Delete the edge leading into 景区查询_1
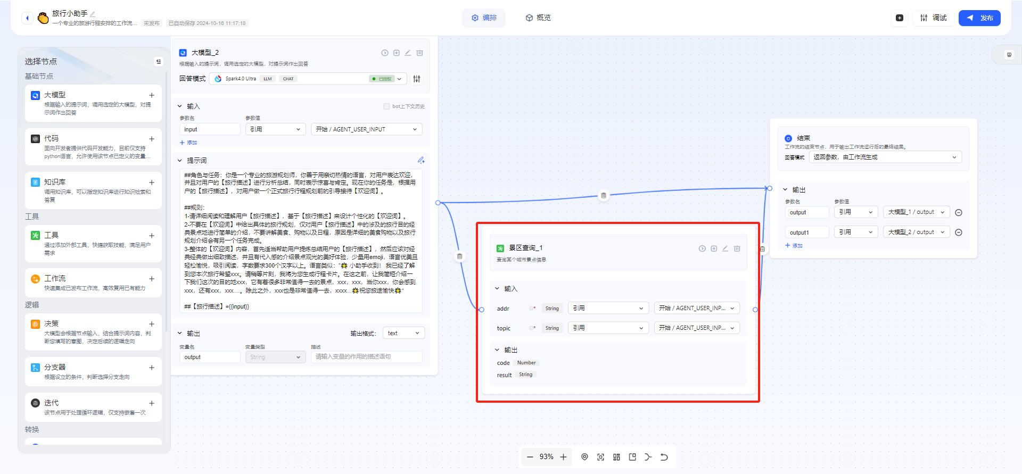The image size is (1022, 474). tap(460, 256)
